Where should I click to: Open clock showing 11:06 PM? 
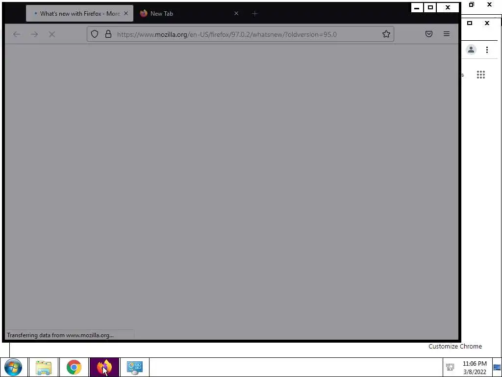coord(475,368)
